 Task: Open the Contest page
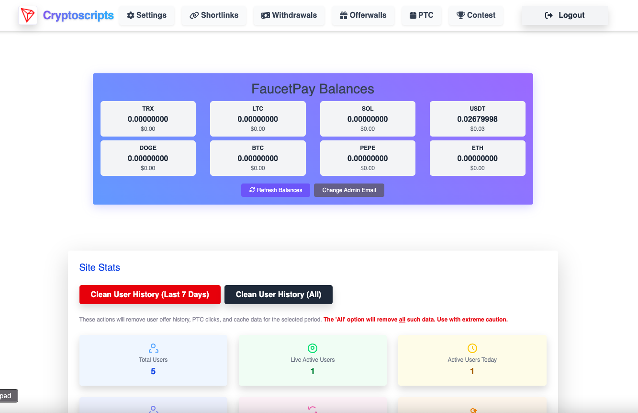pyautogui.click(x=476, y=15)
